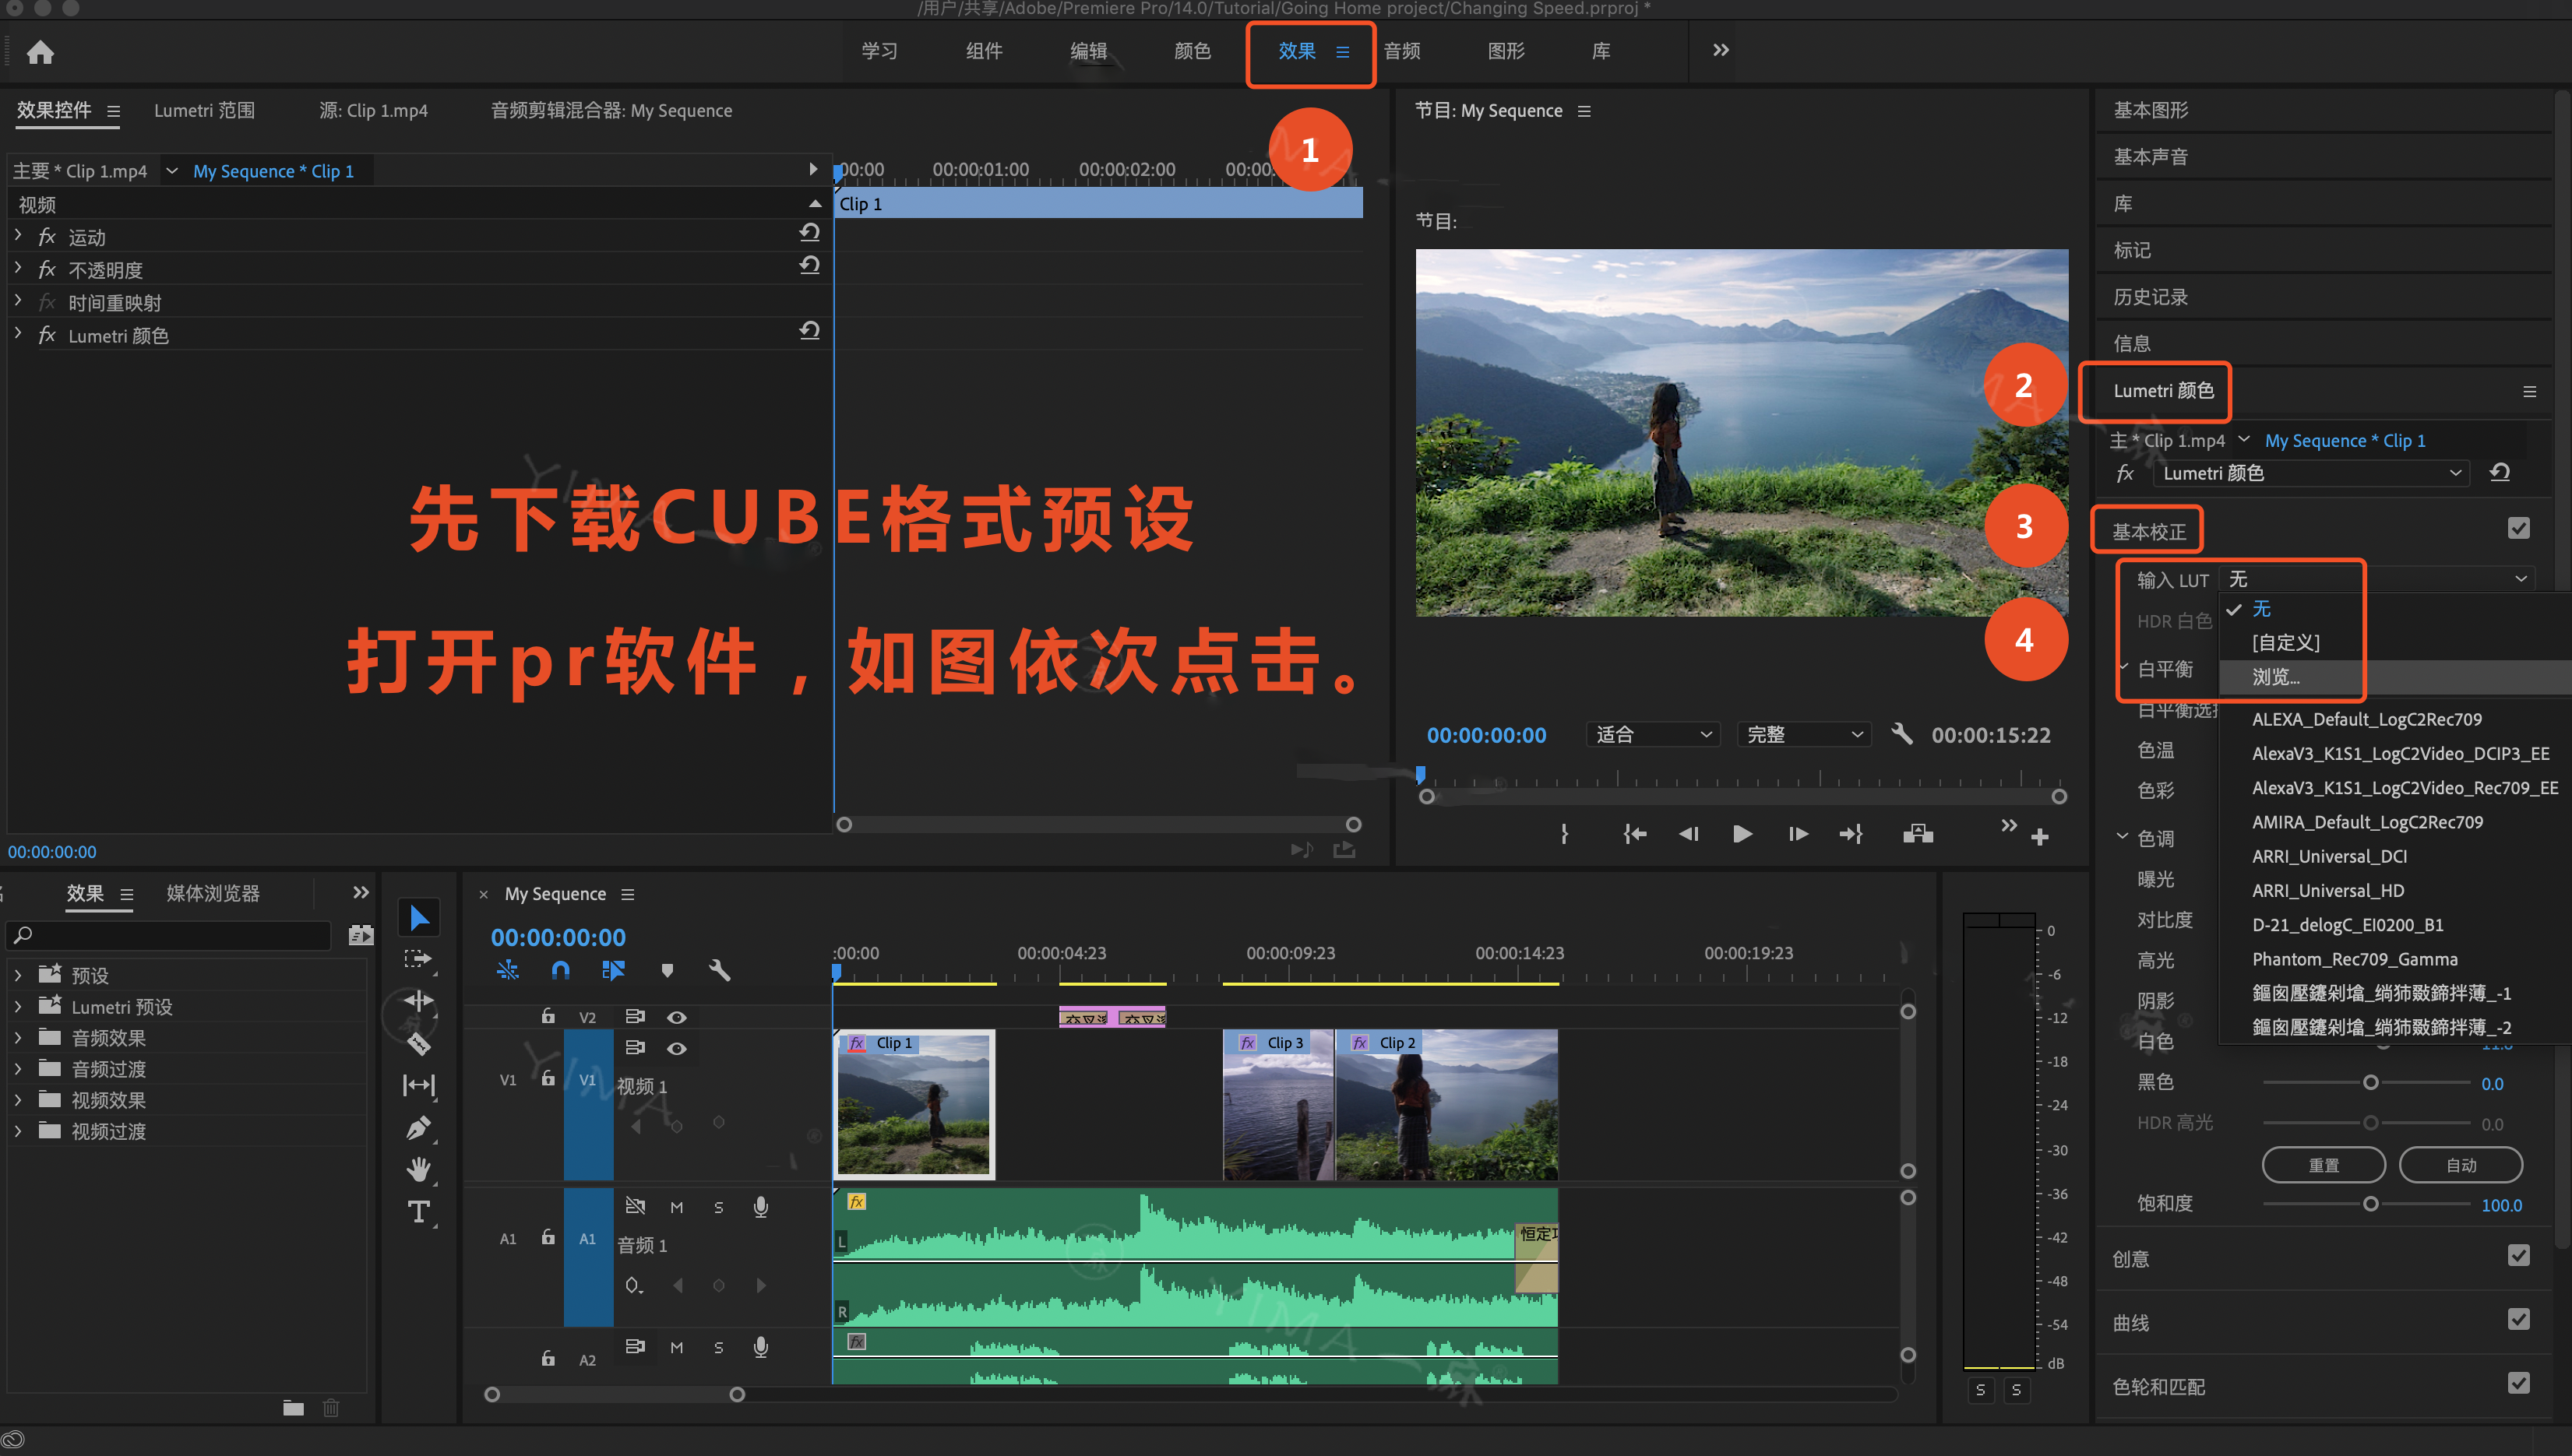Toggle insert and overwrite as nests icon

click(508, 969)
